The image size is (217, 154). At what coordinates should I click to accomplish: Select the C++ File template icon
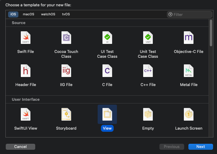[148, 71]
